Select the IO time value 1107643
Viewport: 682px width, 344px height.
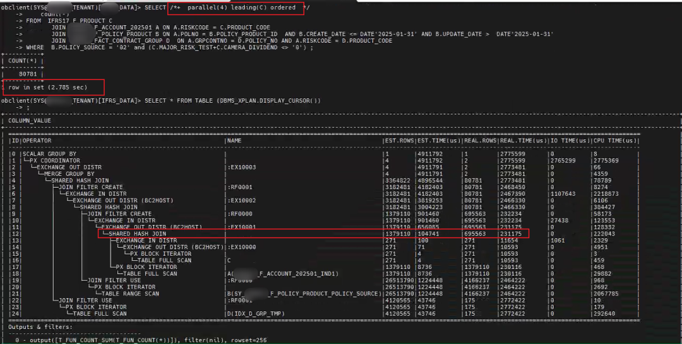563,194
